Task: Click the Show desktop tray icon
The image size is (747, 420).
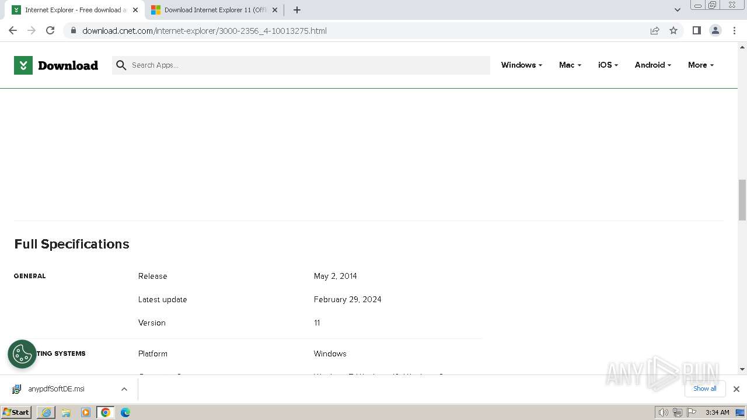Action: 740,413
